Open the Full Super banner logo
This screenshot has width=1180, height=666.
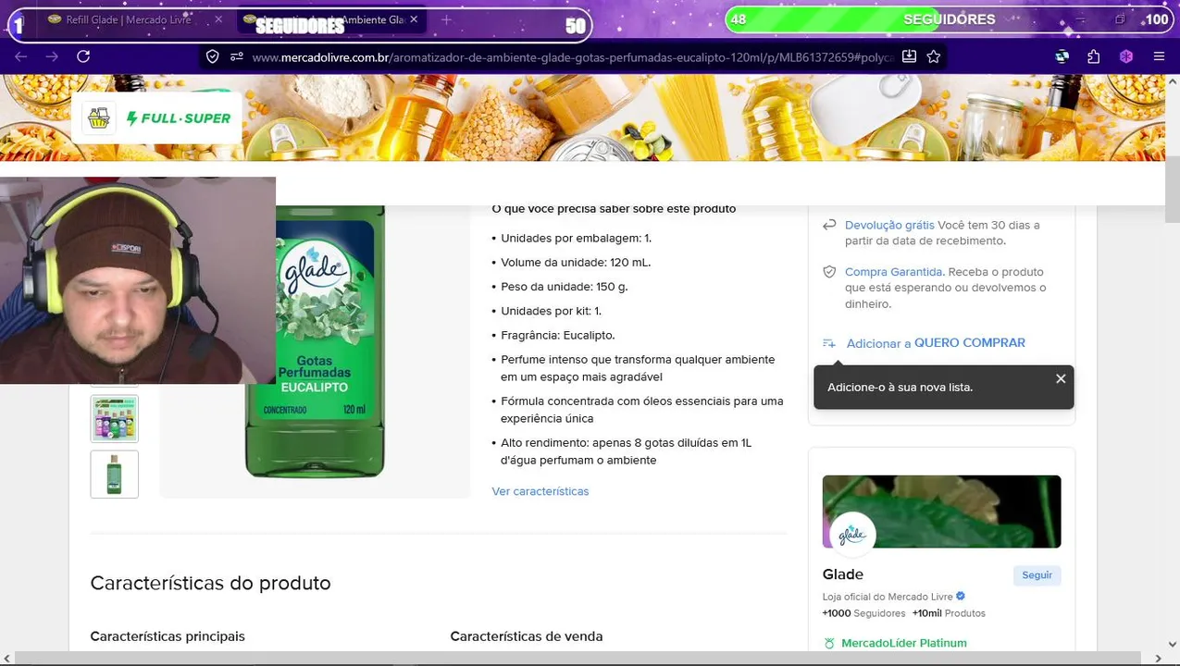point(156,118)
